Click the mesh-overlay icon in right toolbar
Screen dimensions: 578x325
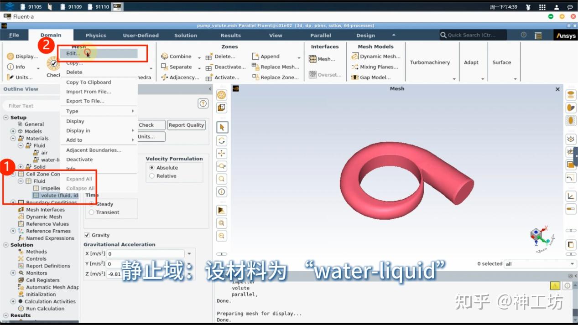571,120
